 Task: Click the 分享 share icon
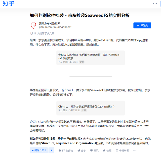click(x=81, y=150)
